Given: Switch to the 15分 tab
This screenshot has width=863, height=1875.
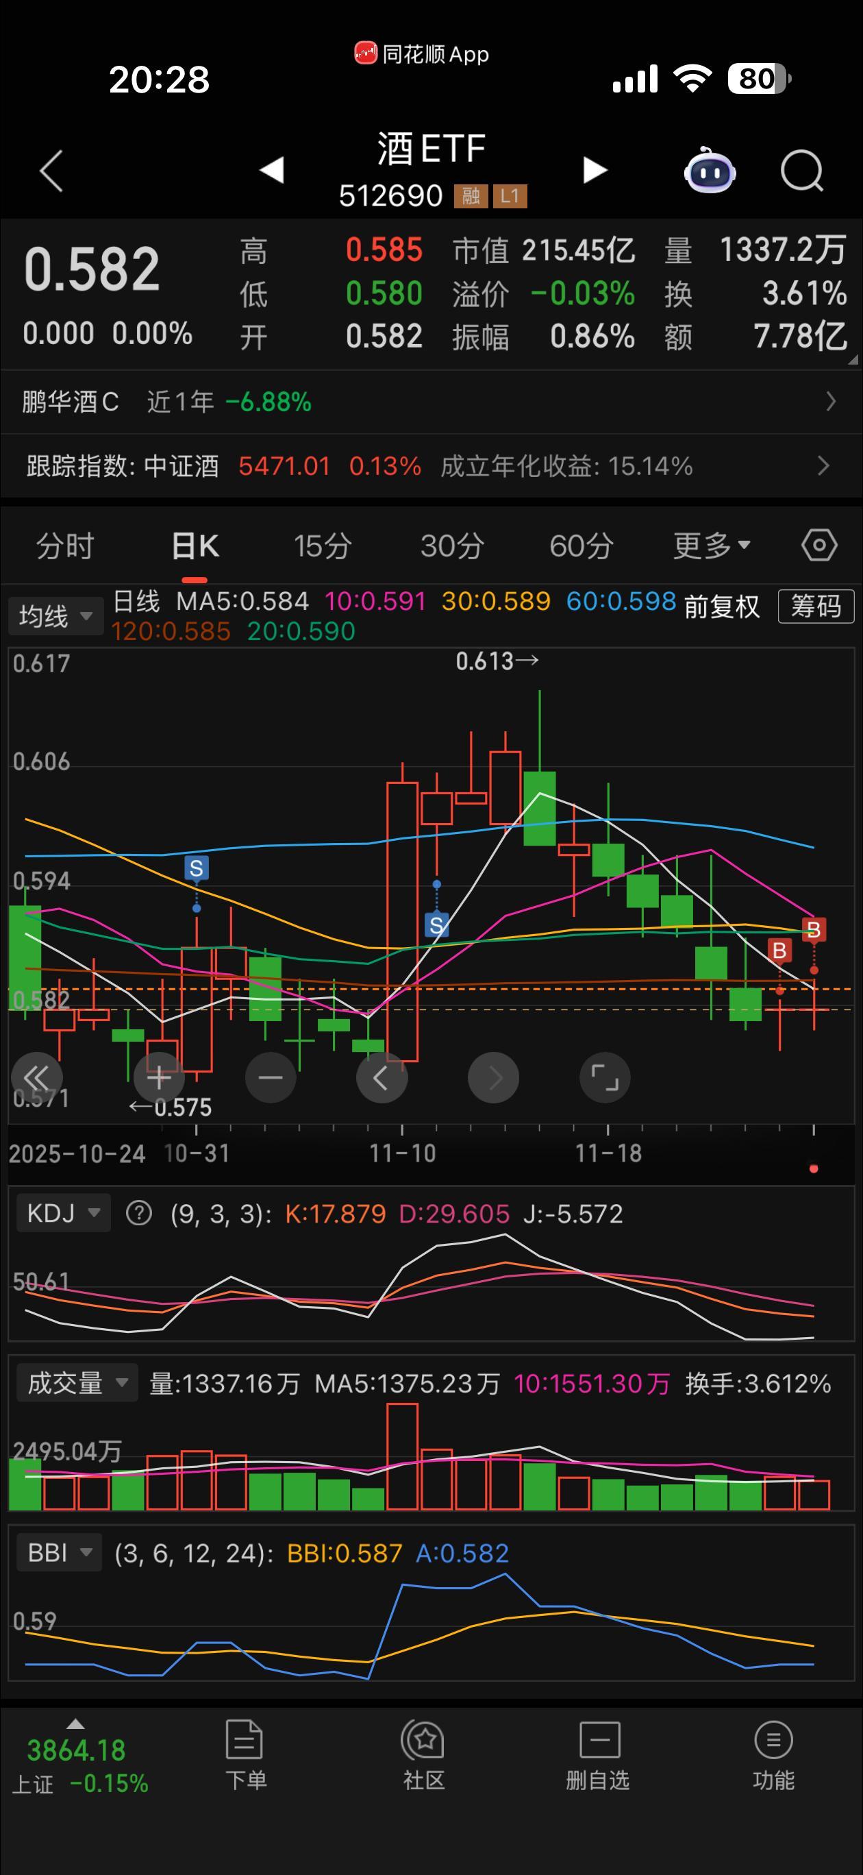Looking at the screenshot, I should 323,546.
